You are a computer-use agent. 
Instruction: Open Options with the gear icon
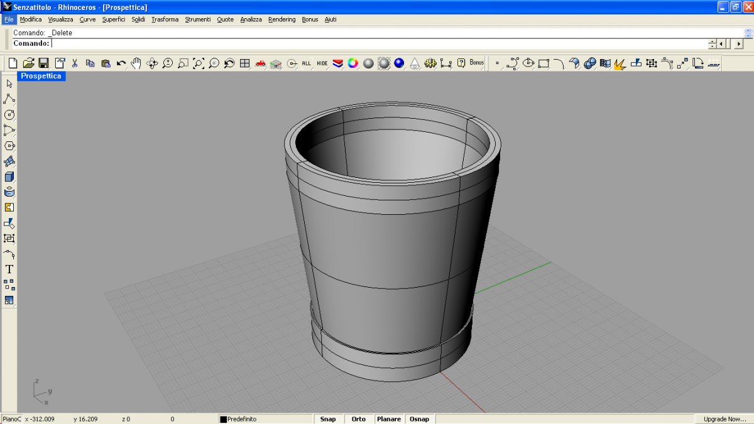[430, 63]
